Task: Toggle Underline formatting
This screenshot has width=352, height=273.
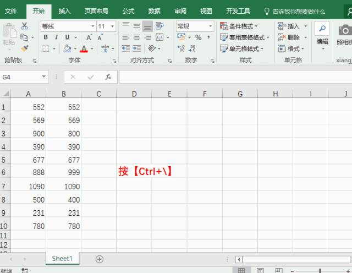Action: click(67, 37)
